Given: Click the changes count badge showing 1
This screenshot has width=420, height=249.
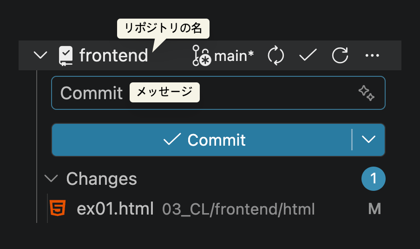Looking at the screenshot, I should click(374, 179).
